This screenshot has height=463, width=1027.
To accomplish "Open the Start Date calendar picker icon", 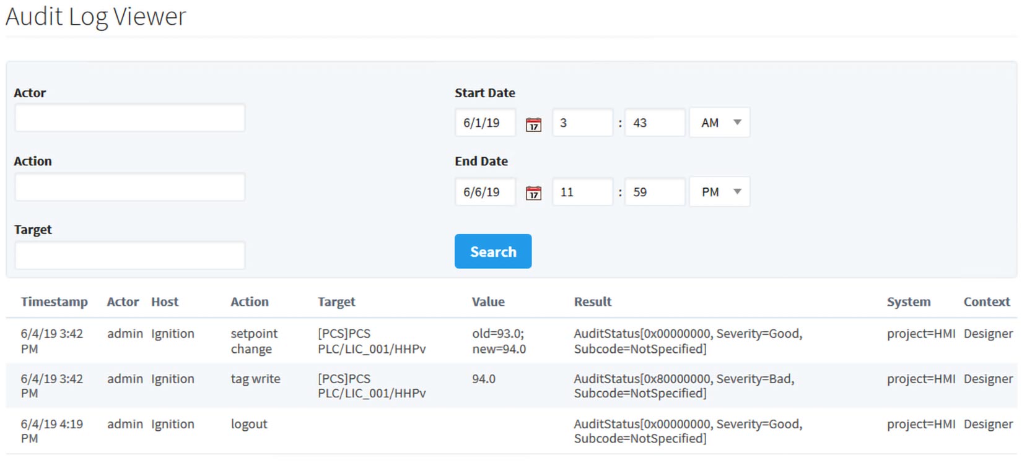I will coord(533,124).
